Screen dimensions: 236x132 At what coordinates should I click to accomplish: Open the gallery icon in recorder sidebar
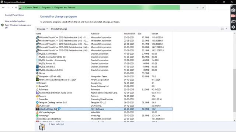(233, 21)
